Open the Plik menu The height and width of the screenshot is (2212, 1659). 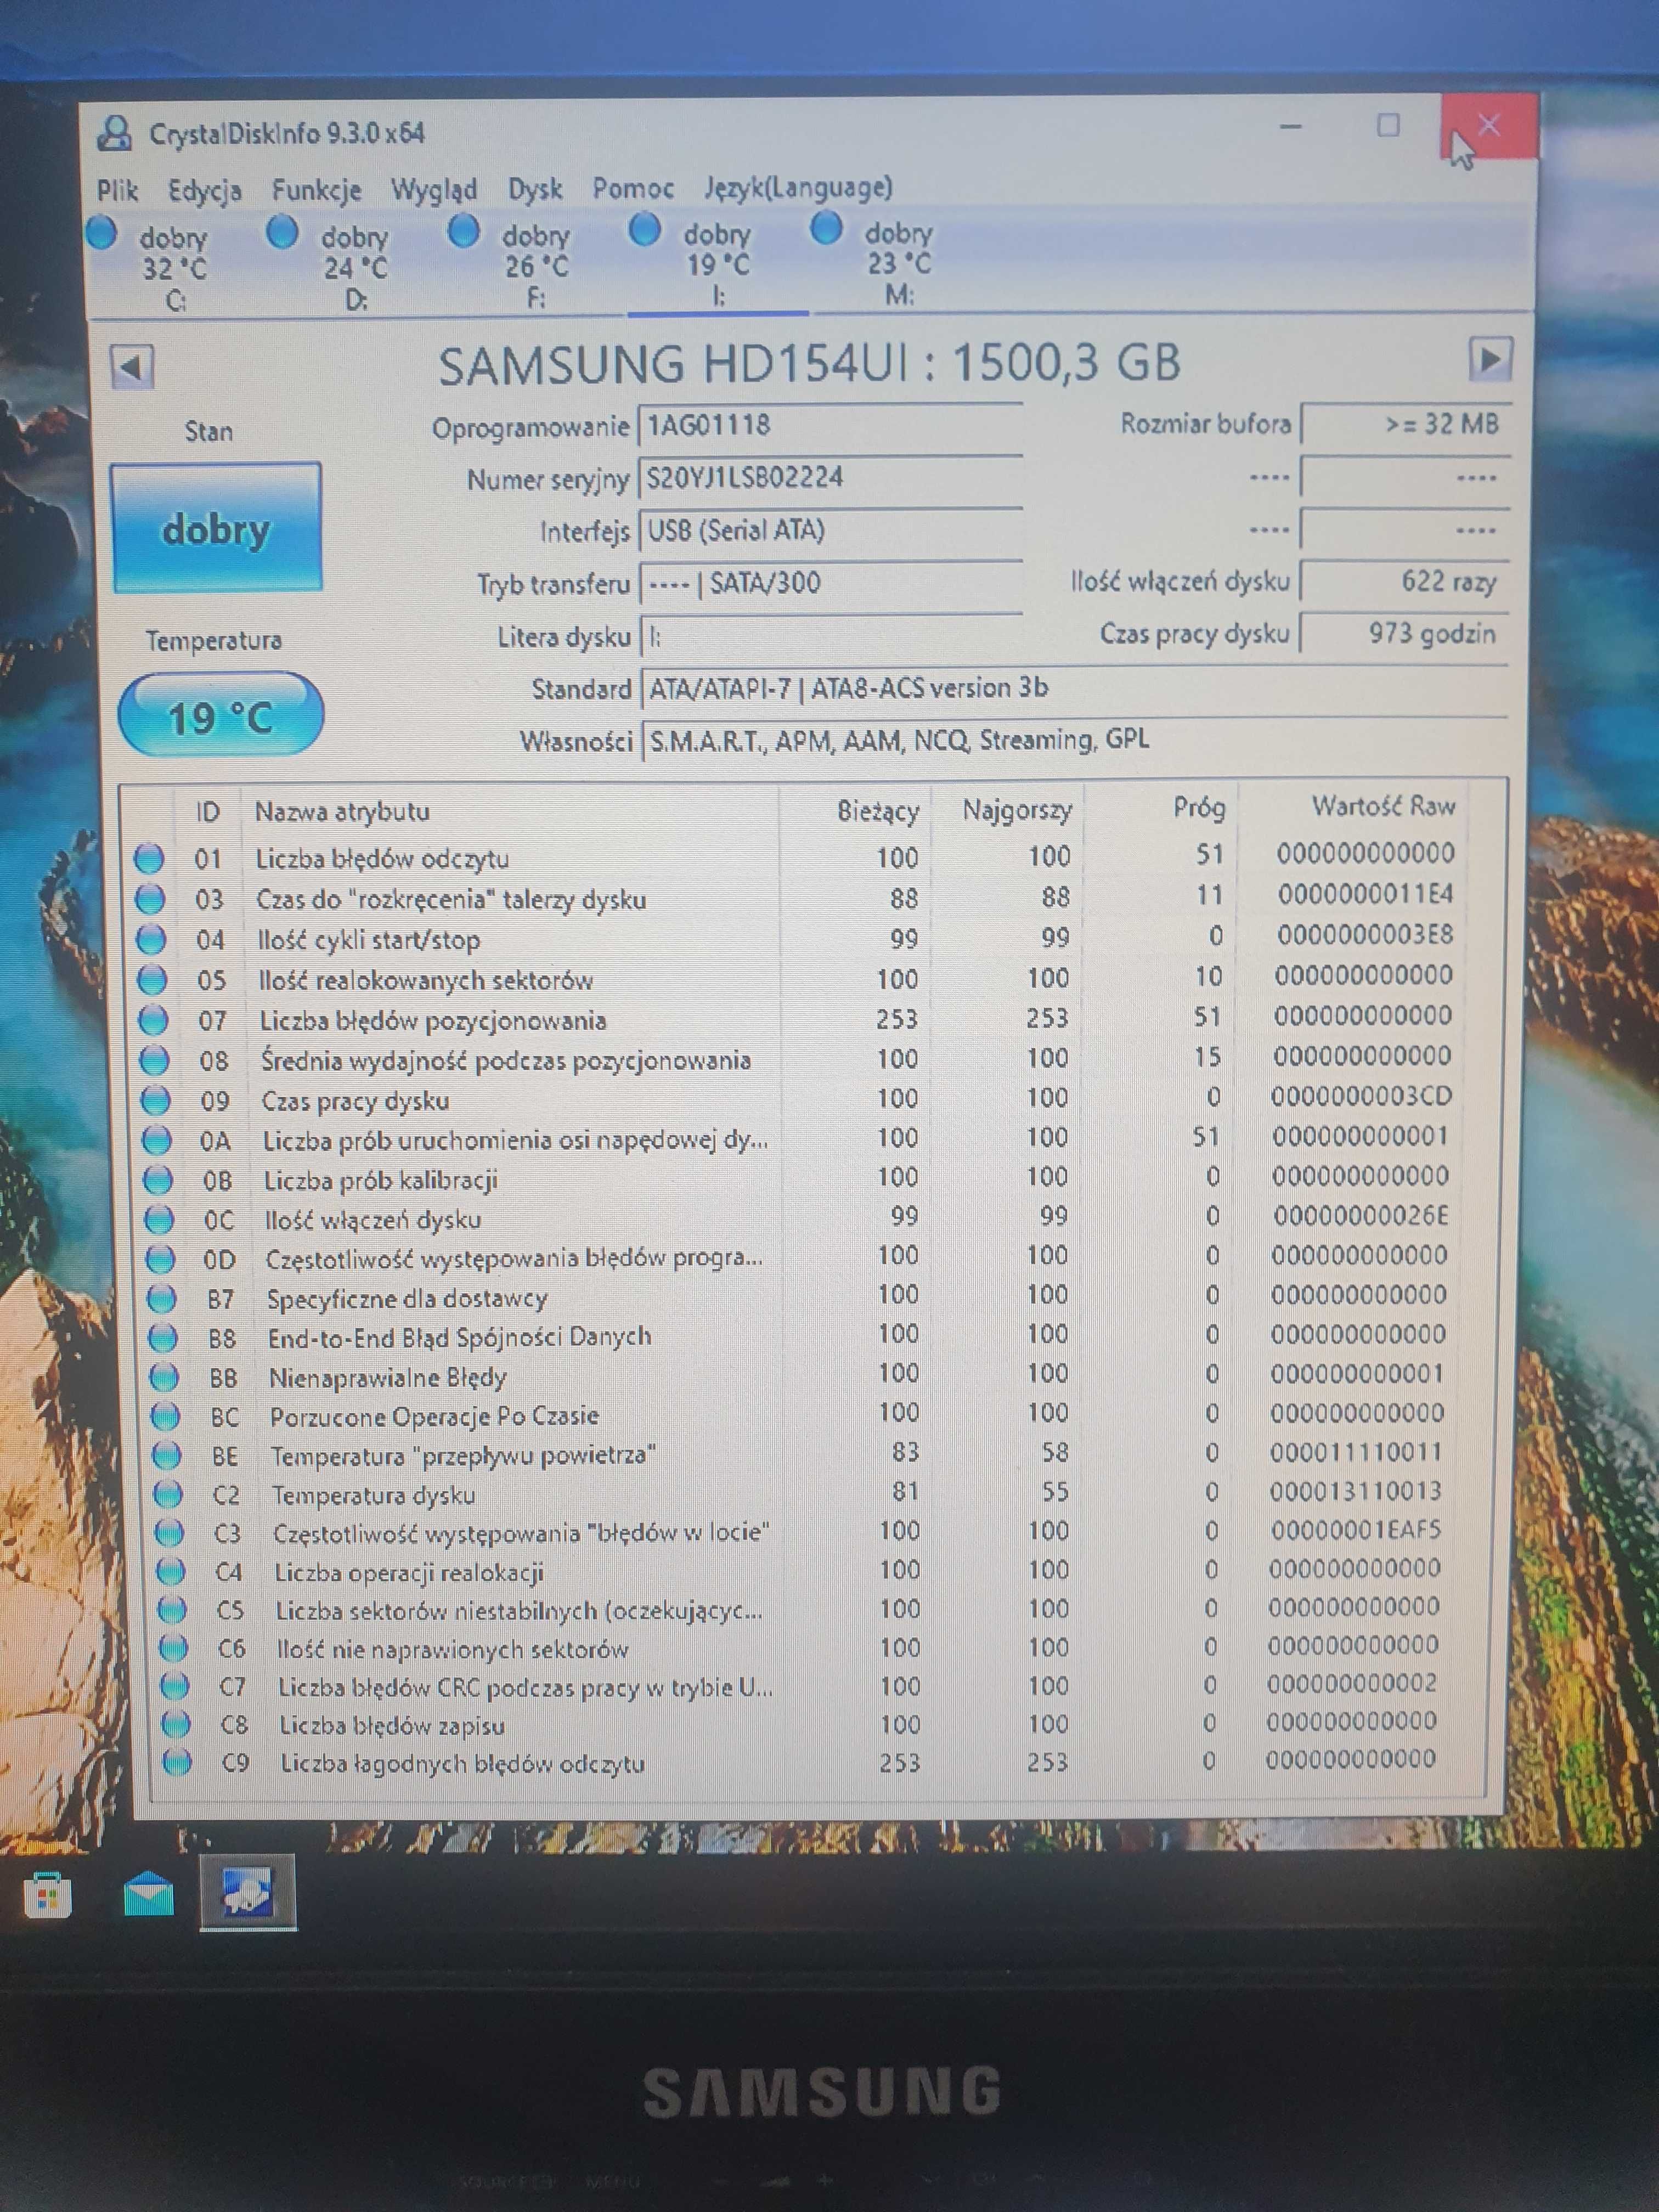coord(117,190)
